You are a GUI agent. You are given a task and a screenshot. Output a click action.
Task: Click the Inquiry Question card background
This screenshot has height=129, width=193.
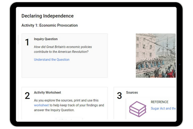click(64, 70)
